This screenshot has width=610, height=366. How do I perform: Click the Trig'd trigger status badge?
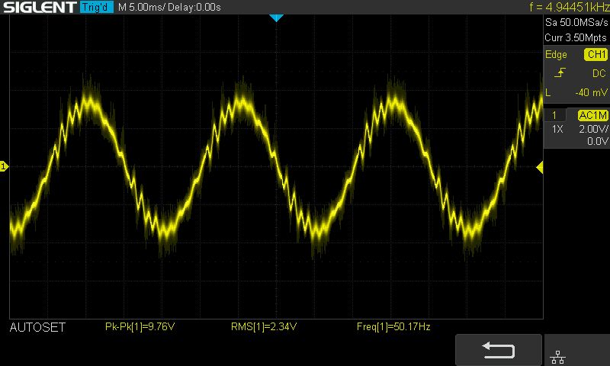pos(97,7)
